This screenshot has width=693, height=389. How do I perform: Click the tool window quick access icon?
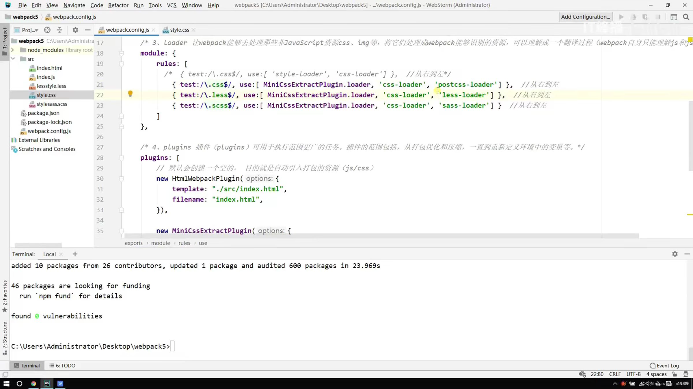click(5, 374)
